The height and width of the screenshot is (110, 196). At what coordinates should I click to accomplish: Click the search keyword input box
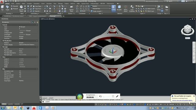tap(154, 1)
